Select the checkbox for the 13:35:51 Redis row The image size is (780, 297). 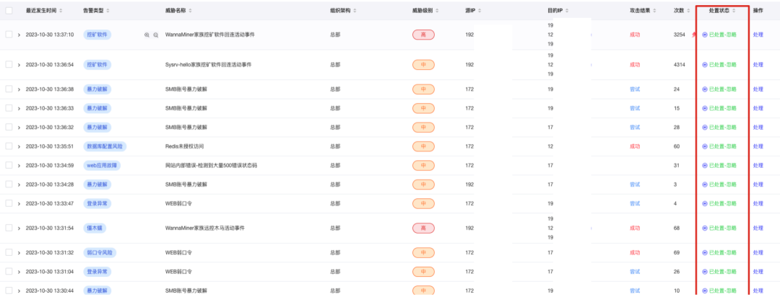(9, 146)
